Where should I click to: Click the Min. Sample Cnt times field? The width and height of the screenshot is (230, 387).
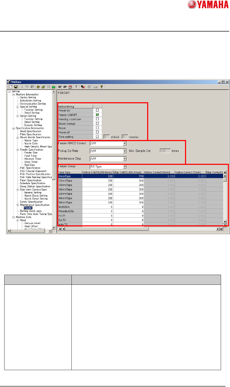coord(165,151)
